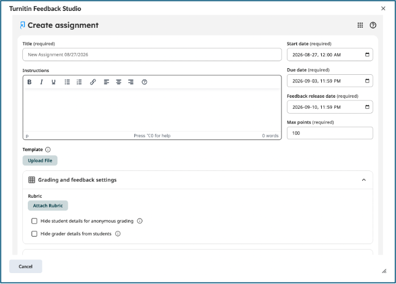Click the 'Press ⌥0 for help' text
The width and height of the screenshot is (396, 284).
point(152,135)
